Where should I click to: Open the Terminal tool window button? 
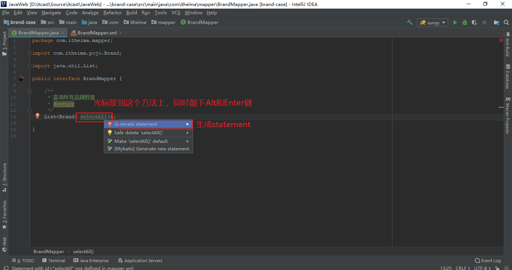(x=54, y=261)
